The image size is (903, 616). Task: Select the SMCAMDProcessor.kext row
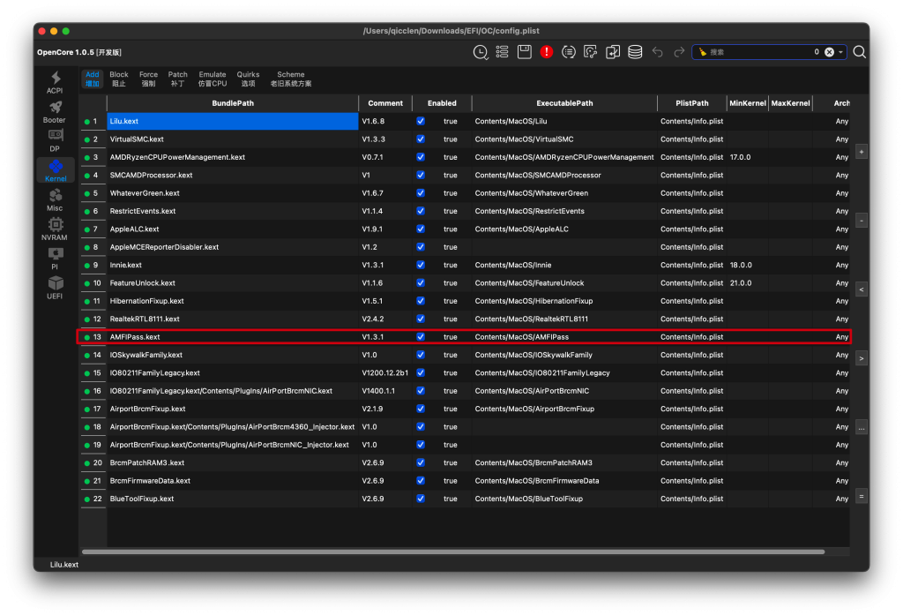[464, 175]
